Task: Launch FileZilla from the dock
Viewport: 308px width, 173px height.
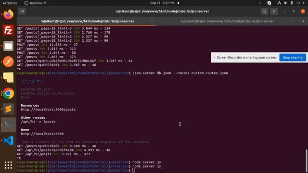Action: (x=8, y=30)
